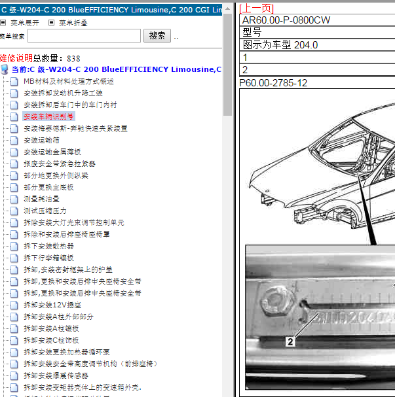This screenshot has height=397, width=395.
Task: Click document icon for MB材料及材料处理方式概述
Action: tap(14, 82)
